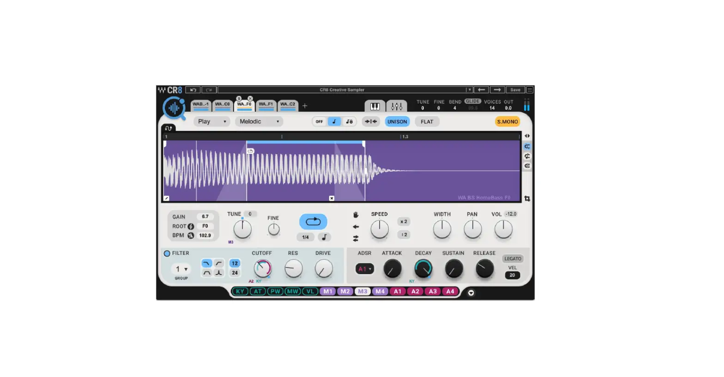This screenshot has height=377, width=724.
Task: Open the Play mode dropdown
Action: [212, 121]
